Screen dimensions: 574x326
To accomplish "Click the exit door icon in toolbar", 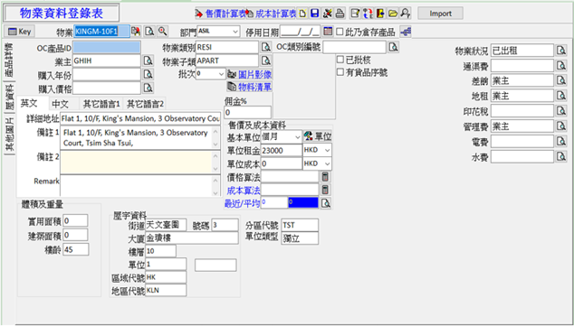I will click(380, 14).
